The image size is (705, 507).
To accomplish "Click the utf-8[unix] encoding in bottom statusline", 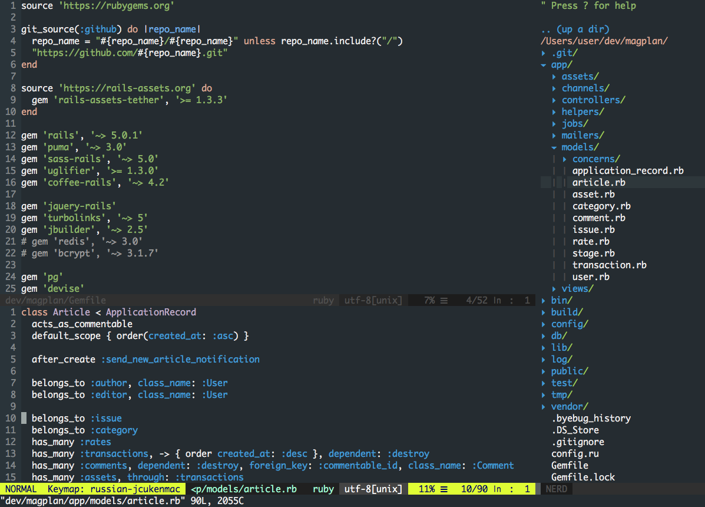I will click(373, 489).
